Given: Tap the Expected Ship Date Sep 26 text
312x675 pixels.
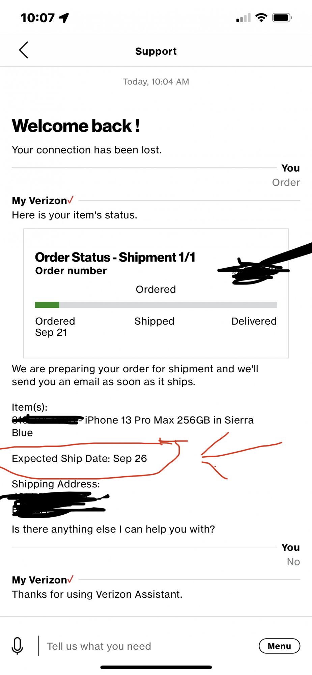Looking at the screenshot, I should point(79,458).
